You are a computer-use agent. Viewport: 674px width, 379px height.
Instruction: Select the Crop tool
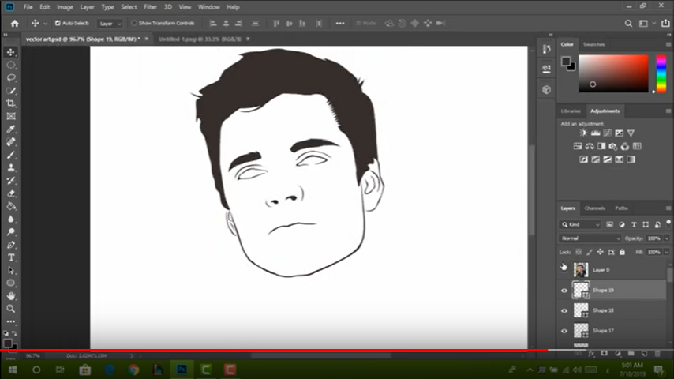pyautogui.click(x=11, y=103)
